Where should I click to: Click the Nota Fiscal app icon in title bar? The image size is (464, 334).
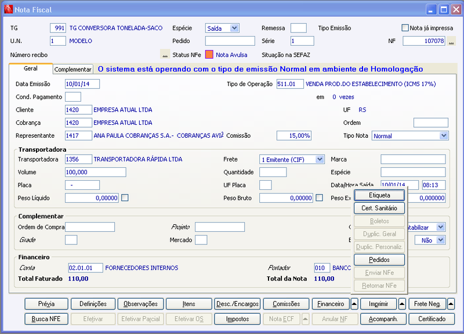[x=9, y=9]
